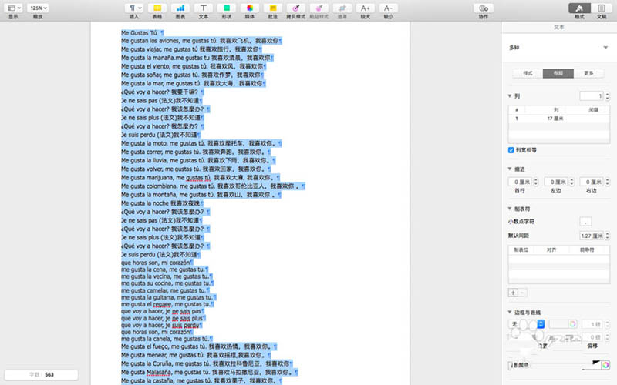617x385 pixels.
Task: Collapse the 缩进 (Indents) section
Action: point(510,169)
